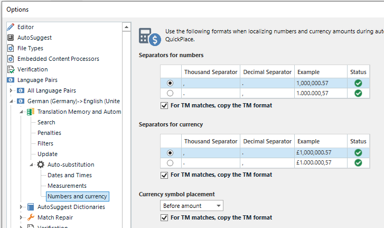The width and height of the screenshot is (384, 228).
Task: Expand the AutoSuggest Dictionaries node
Action: click(x=22, y=207)
